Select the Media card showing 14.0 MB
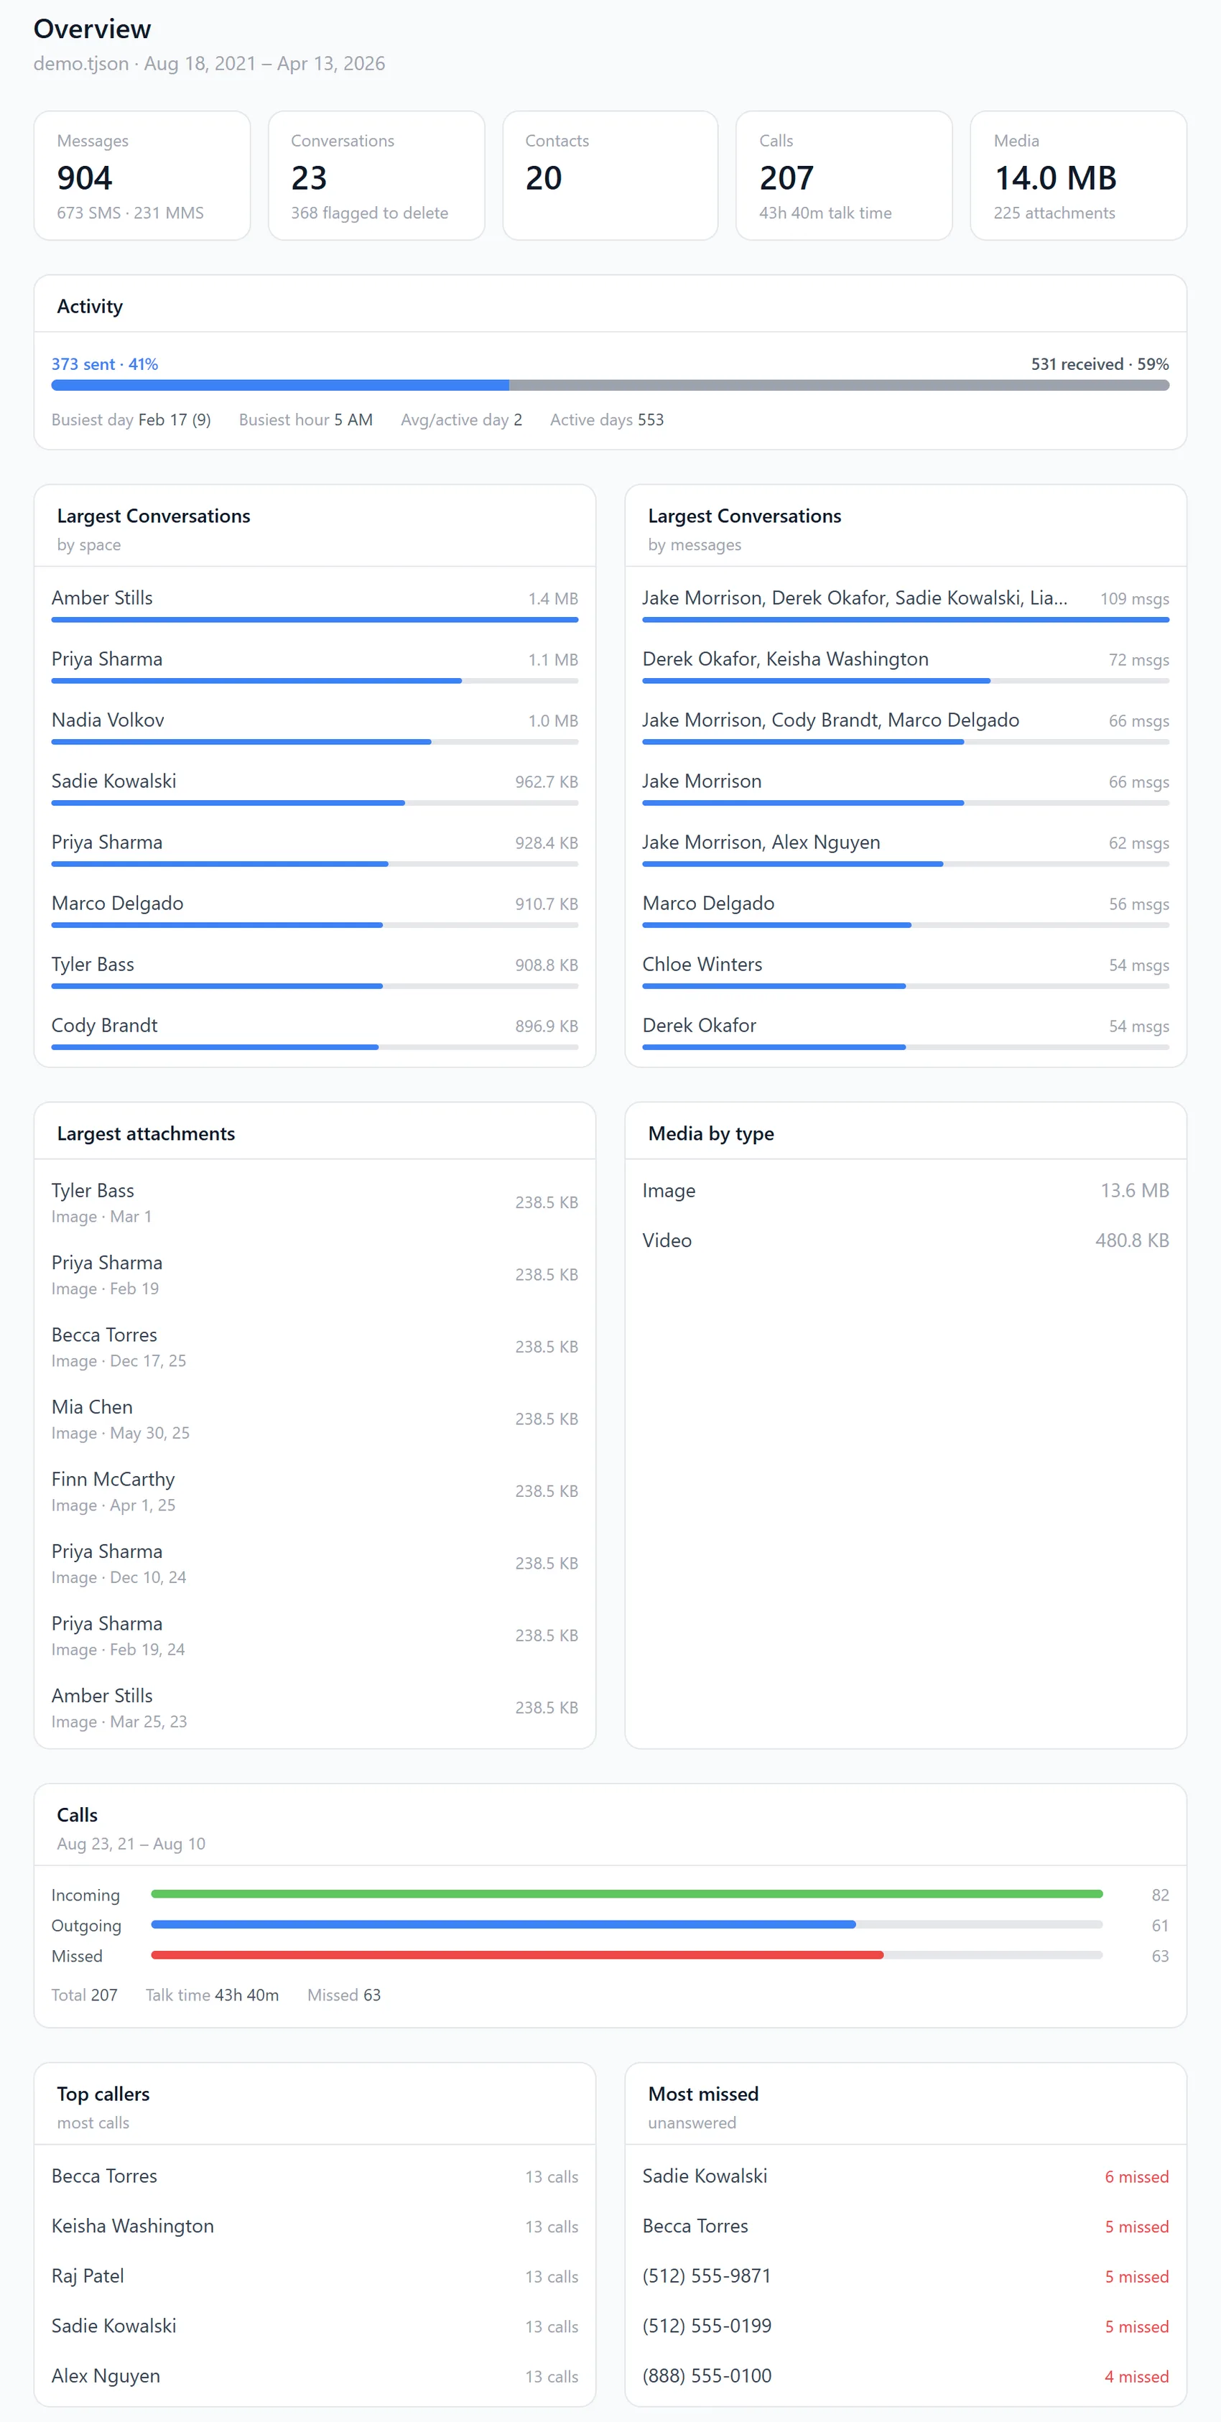1221x2422 pixels. [1078, 176]
